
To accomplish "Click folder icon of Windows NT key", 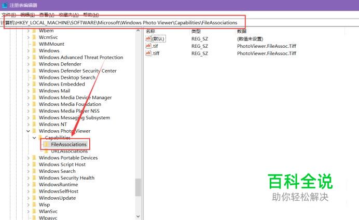I will point(34,125).
